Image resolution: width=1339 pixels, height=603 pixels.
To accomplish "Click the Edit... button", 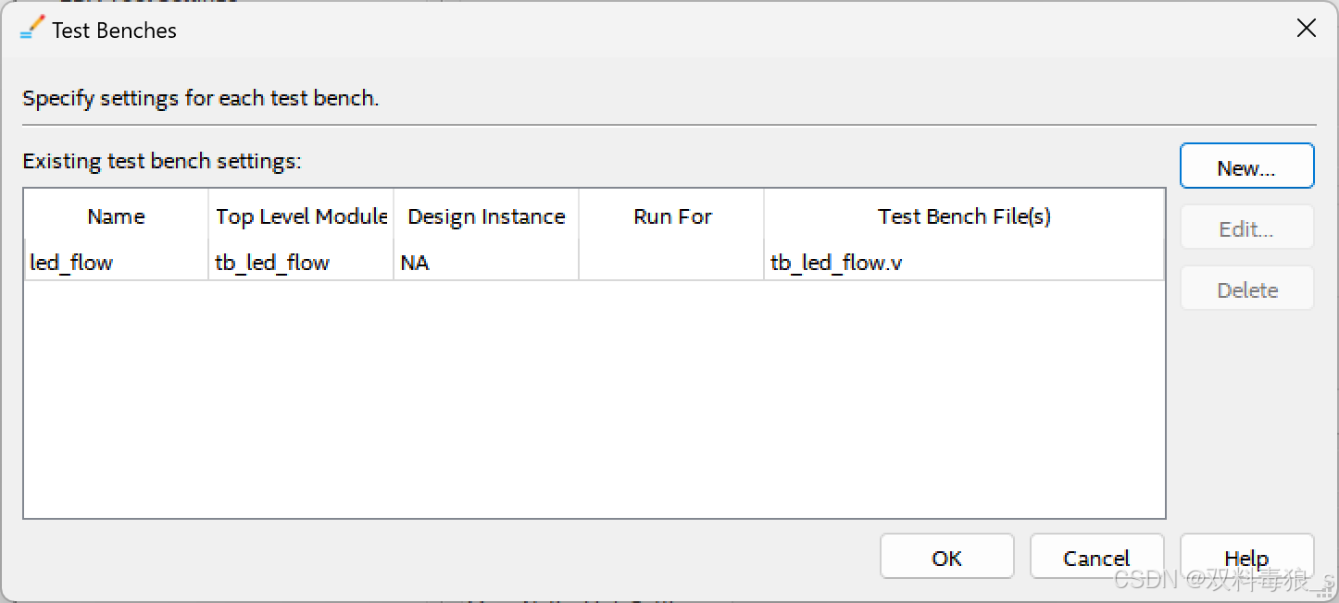I will coord(1246,228).
